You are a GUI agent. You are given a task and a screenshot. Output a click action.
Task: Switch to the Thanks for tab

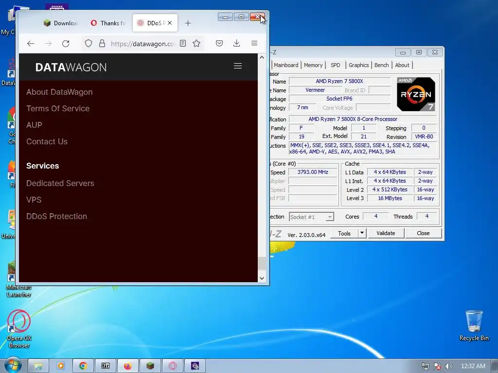[x=108, y=23]
